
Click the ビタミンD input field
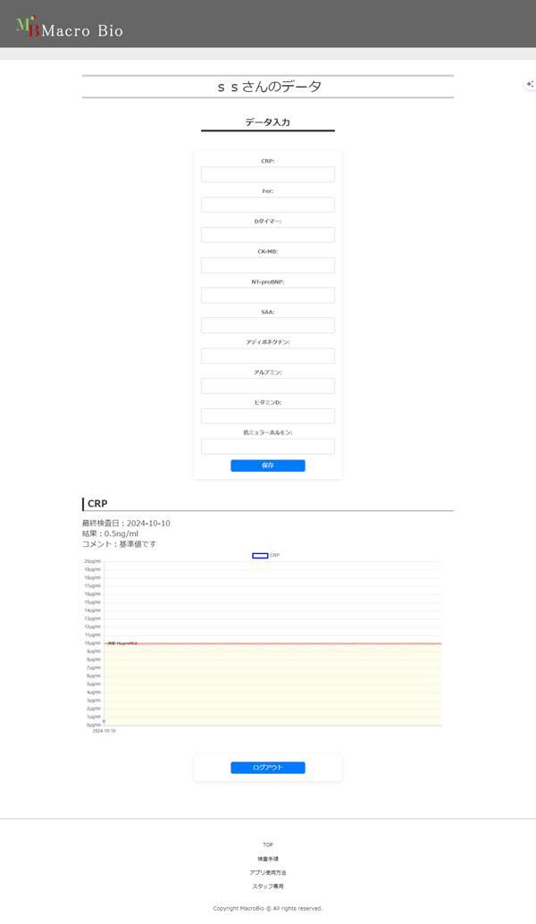pos(268,416)
